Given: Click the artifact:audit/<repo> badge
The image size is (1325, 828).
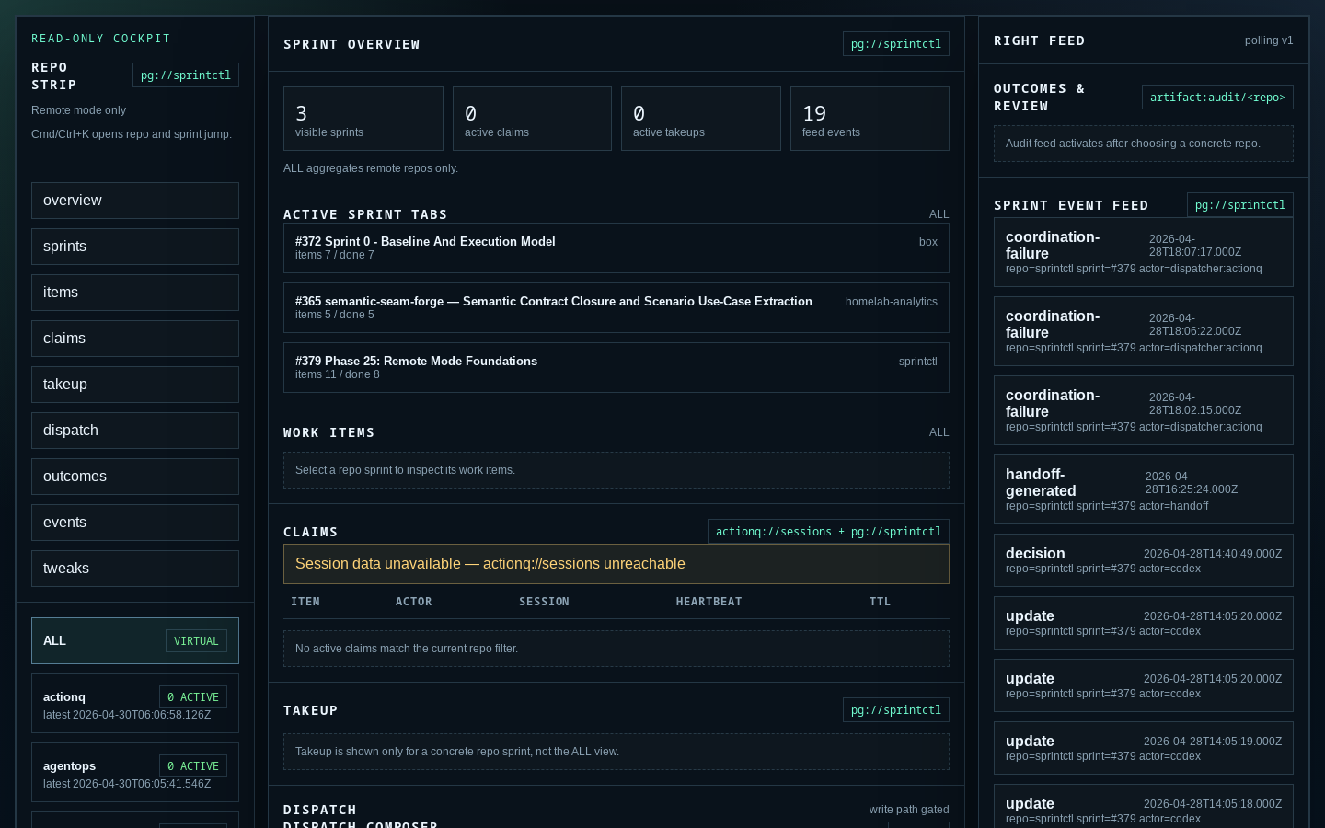Looking at the screenshot, I should (1217, 98).
